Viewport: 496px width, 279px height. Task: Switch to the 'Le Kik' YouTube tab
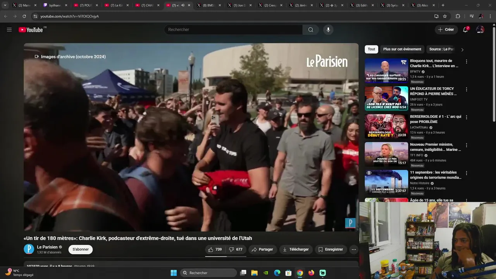pos(117,5)
